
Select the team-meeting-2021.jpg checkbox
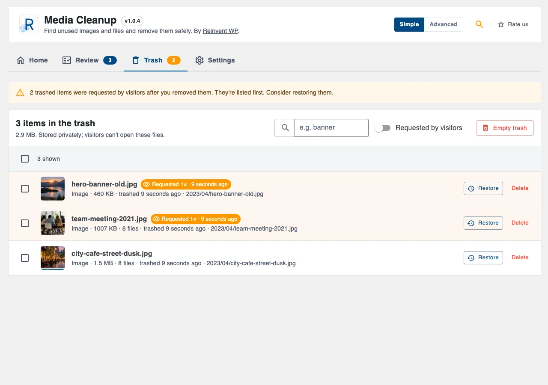point(25,223)
